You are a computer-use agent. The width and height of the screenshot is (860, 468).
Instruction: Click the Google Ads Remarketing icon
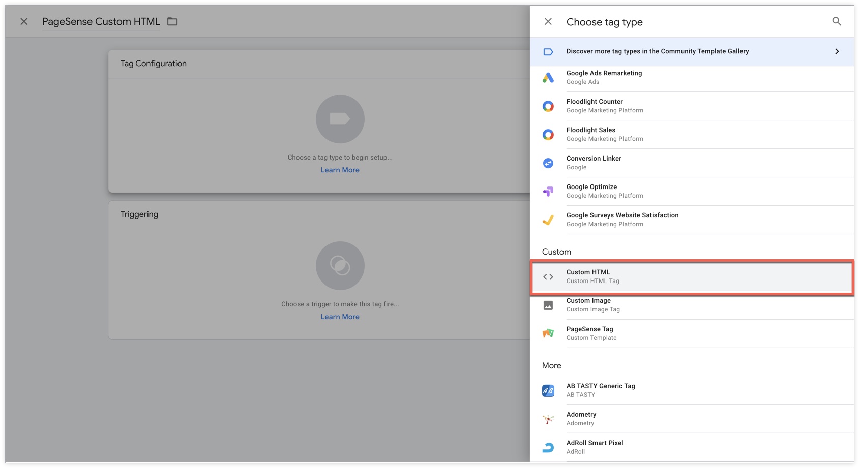click(548, 78)
